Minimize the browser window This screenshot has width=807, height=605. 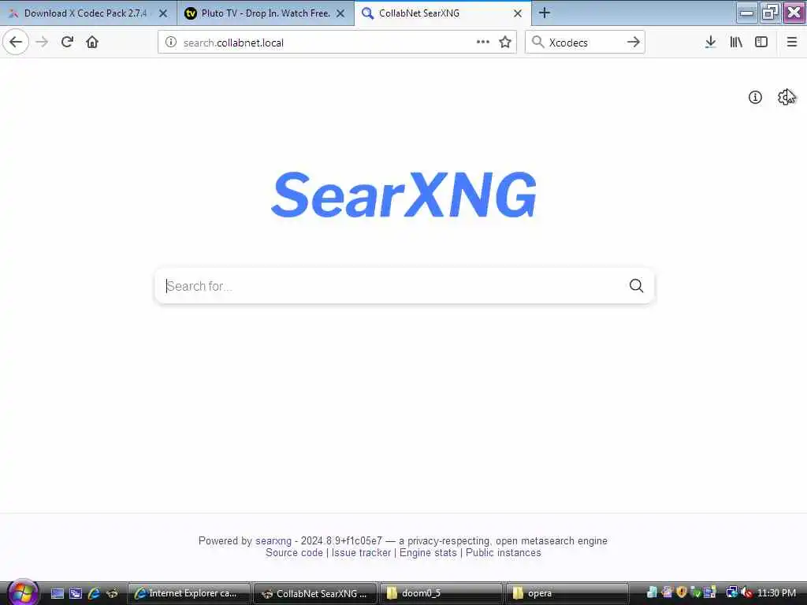(x=747, y=13)
